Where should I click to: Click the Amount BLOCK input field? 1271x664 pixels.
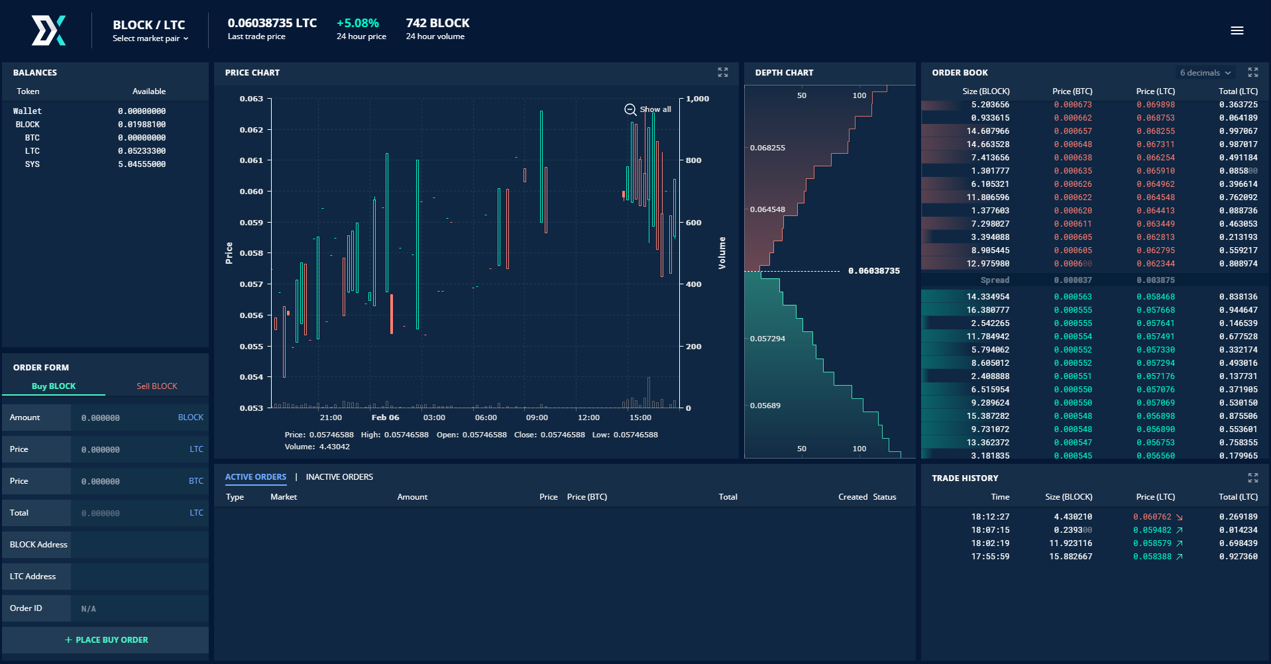pyautogui.click(x=139, y=417)
